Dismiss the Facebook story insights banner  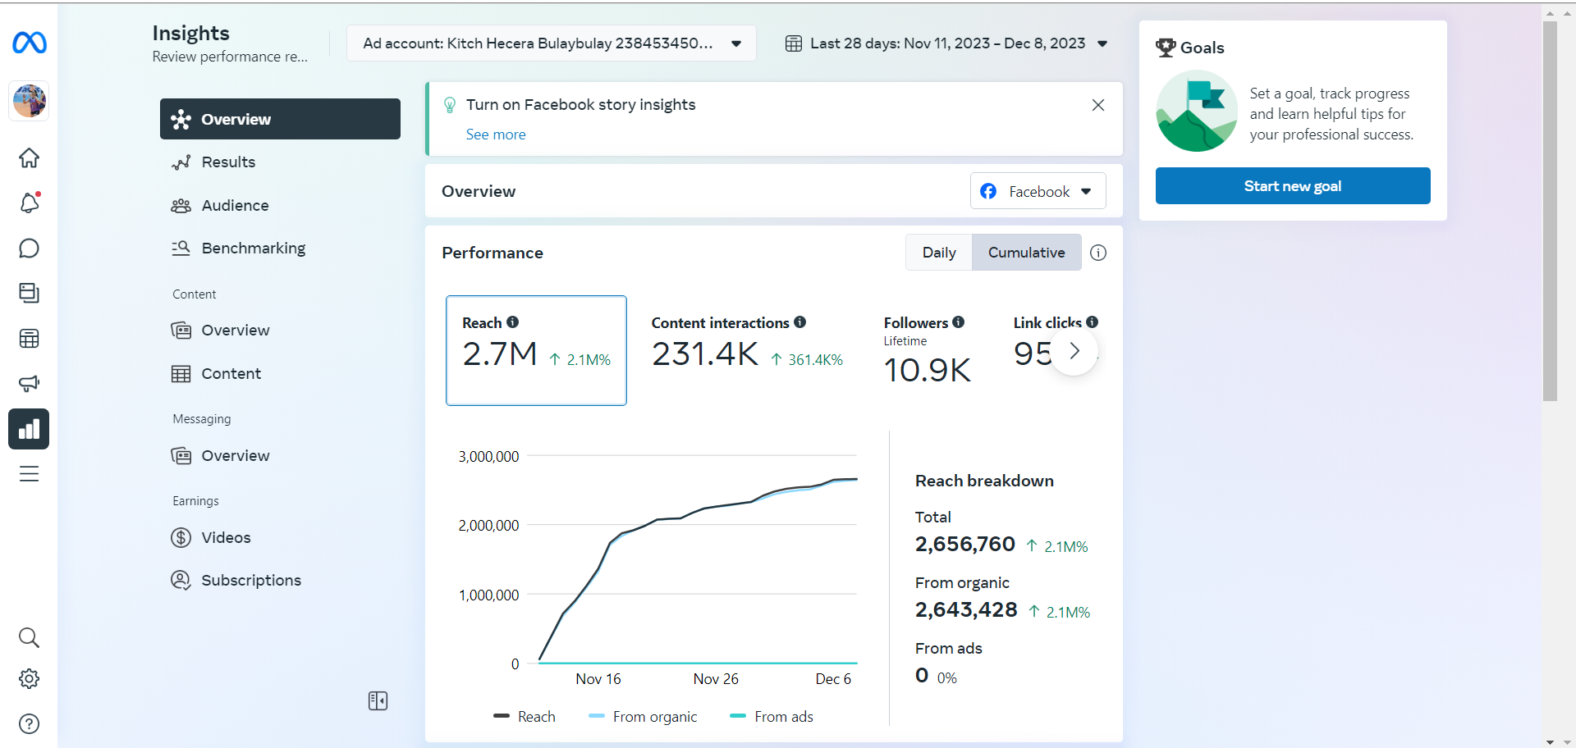coord(1097,105)
